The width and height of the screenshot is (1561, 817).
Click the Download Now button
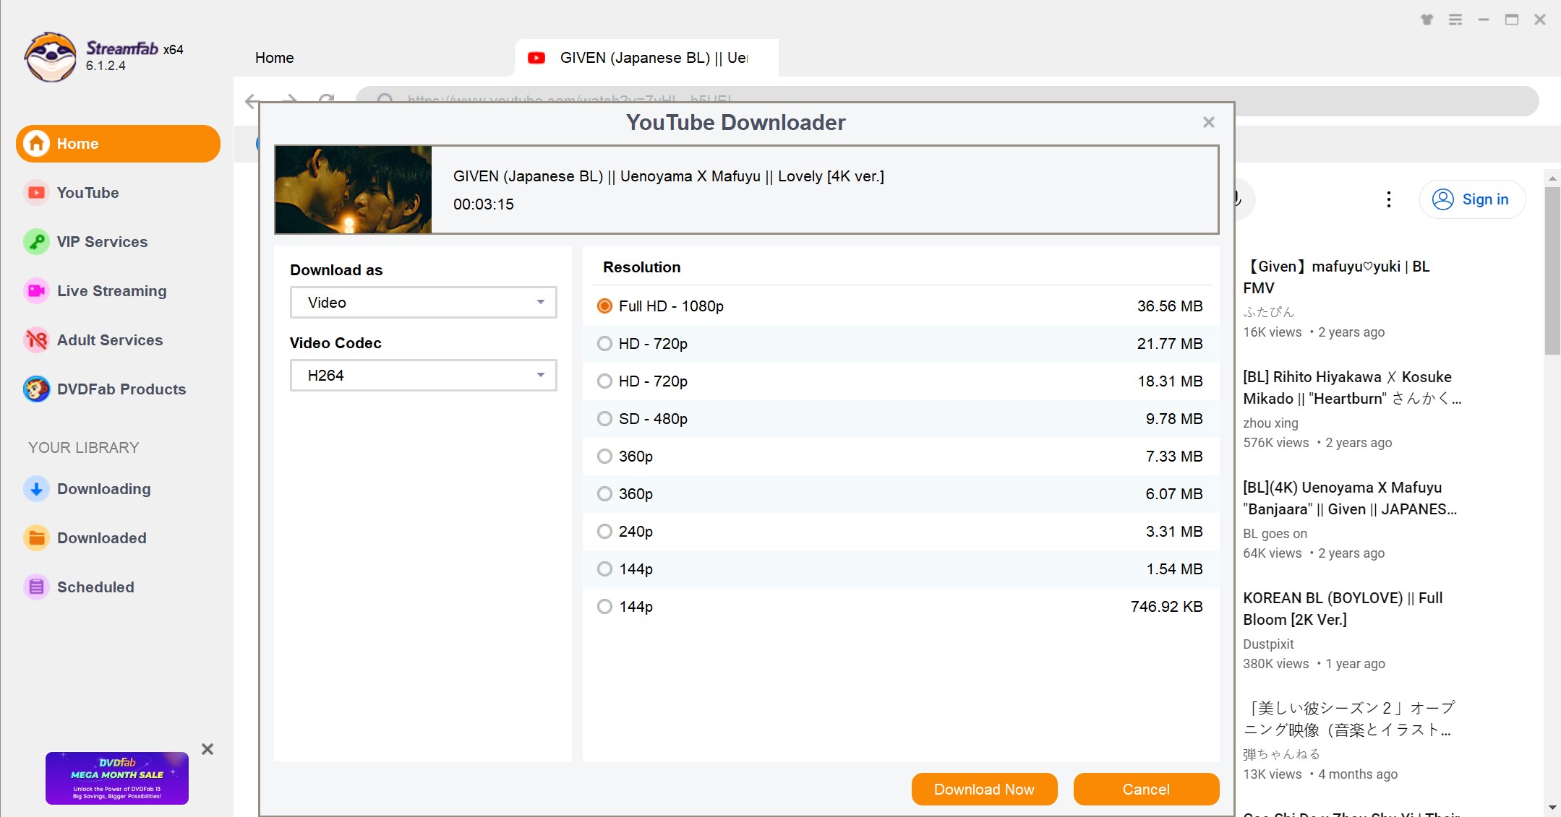(984, 790)
